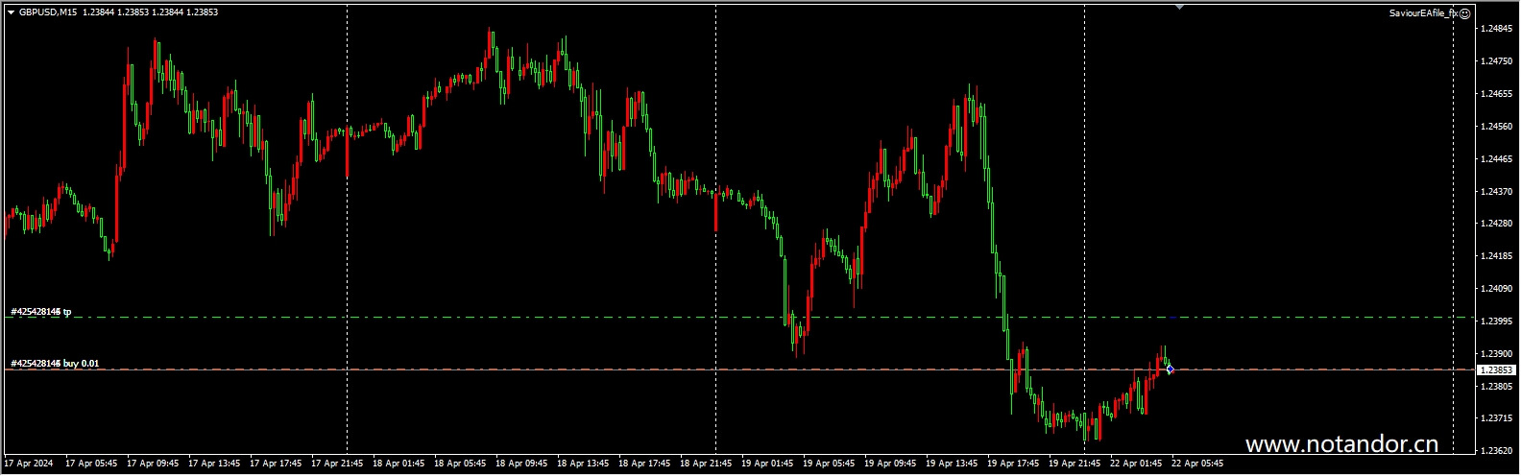Click the 18 Apr 09:45 time axis label
Screen dimensions: 1521x476
522,464
